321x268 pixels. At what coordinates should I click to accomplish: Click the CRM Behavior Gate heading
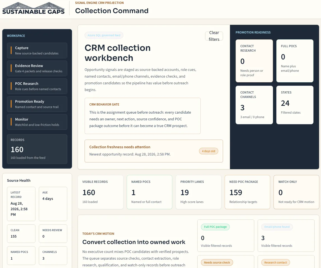pyautogui.click(x=104, y=104)
